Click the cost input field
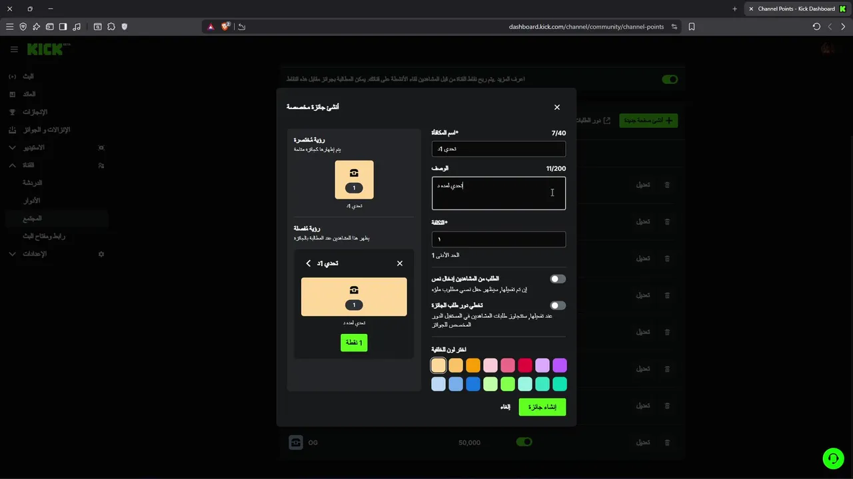The height and width of the screenshot is (479, 853). point(498,239)
